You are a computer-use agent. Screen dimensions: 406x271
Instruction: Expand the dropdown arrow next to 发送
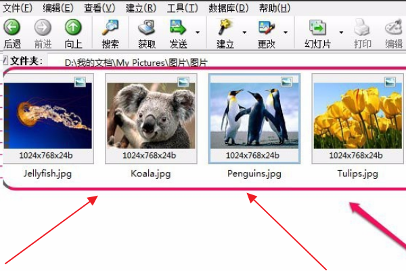[198, 32]
